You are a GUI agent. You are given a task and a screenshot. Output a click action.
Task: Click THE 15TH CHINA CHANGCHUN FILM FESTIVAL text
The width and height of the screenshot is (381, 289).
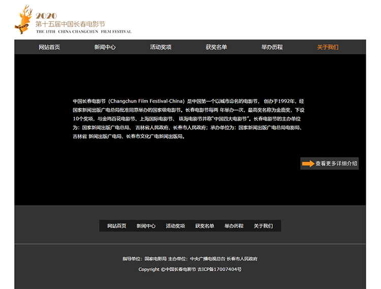tap(84, 31)
